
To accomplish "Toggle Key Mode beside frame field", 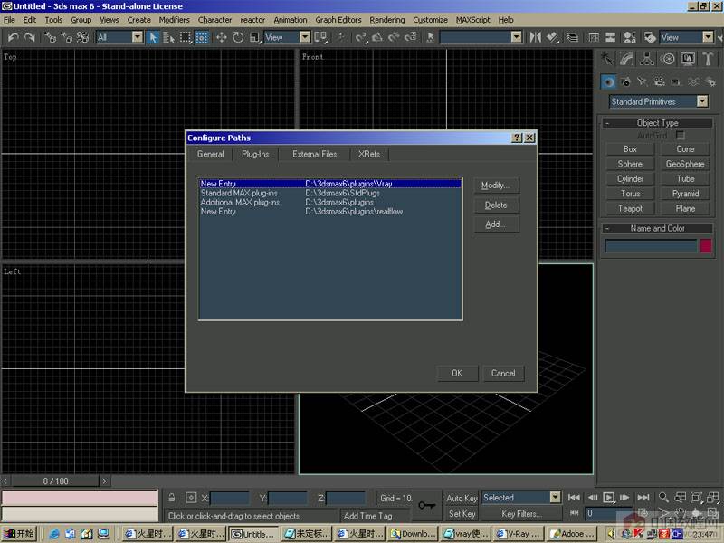I will [x=574, y=513].
